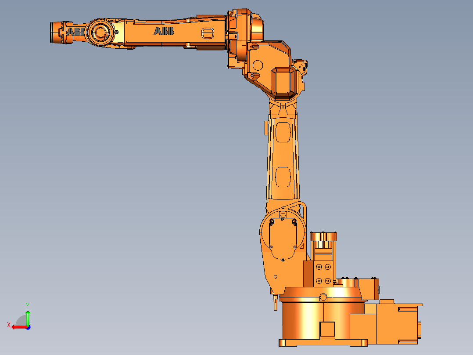473x355 pixels.
Task: Click the red X axis arrow
Action: coord(18,326)
